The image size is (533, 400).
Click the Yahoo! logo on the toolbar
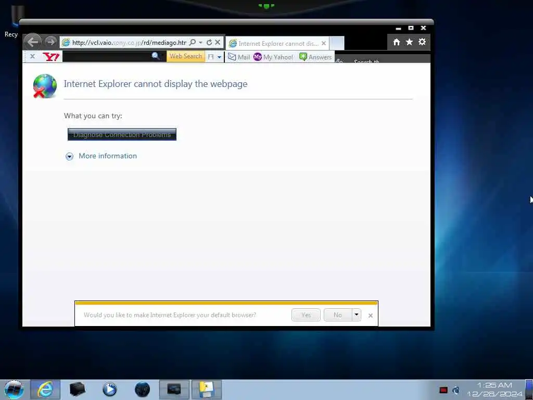pos(51,56)
